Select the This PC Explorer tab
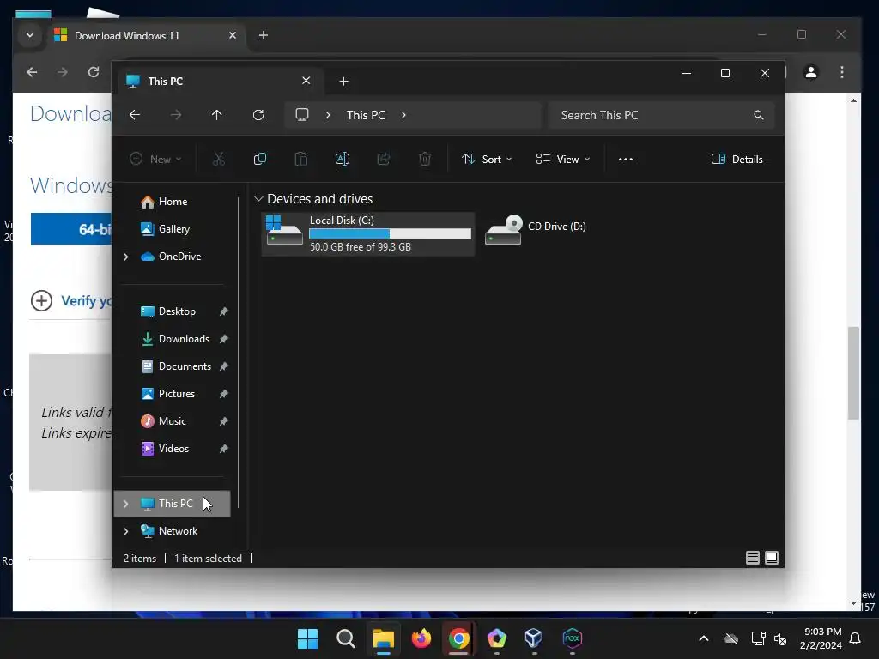 [x=219, y=82]
